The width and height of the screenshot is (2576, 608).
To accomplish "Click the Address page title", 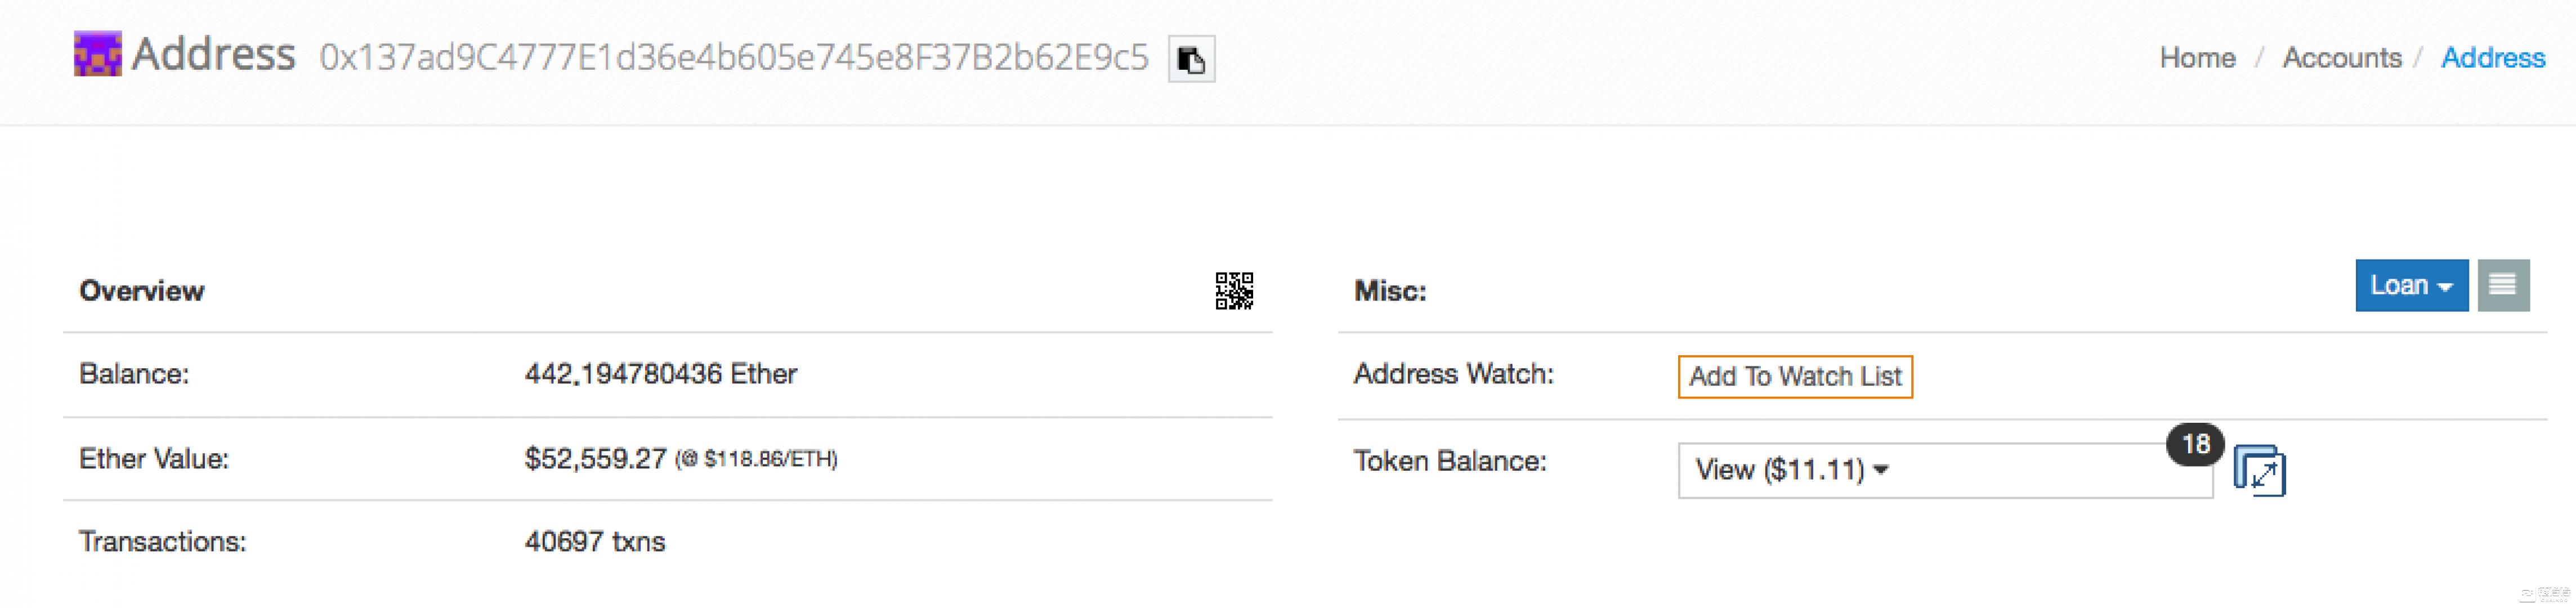I will click(213, 54).
